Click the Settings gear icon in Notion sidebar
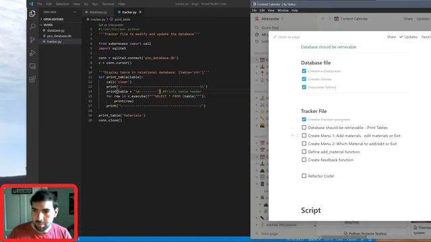This screenshot has width=431, height=242. [x=257, y=41]
